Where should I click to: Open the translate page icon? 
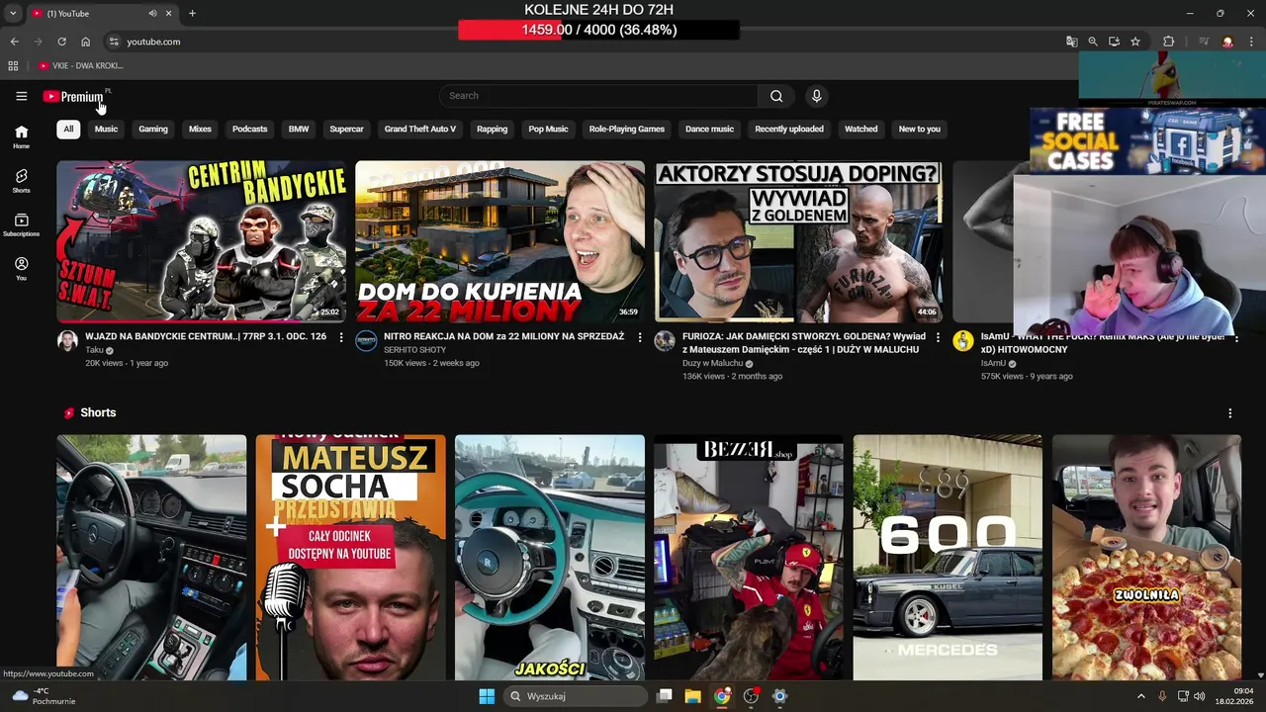pos(1071,42)
